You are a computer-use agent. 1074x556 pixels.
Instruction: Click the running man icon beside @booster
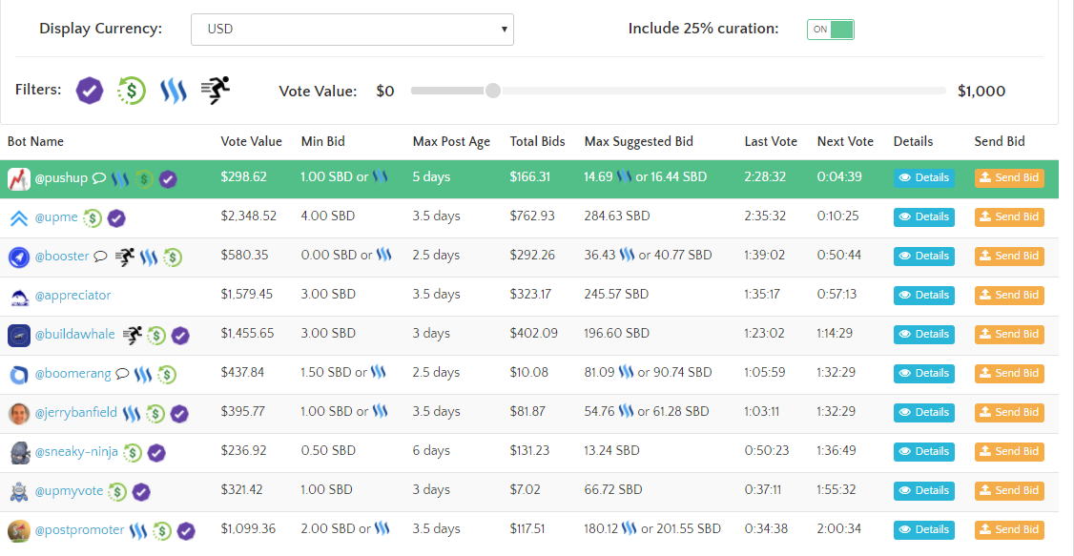point(125,257)
